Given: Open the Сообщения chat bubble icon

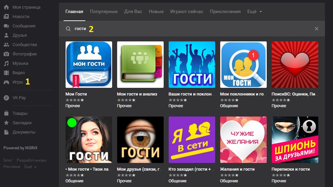Looking at the screenshot, I should tap(6, 26).
